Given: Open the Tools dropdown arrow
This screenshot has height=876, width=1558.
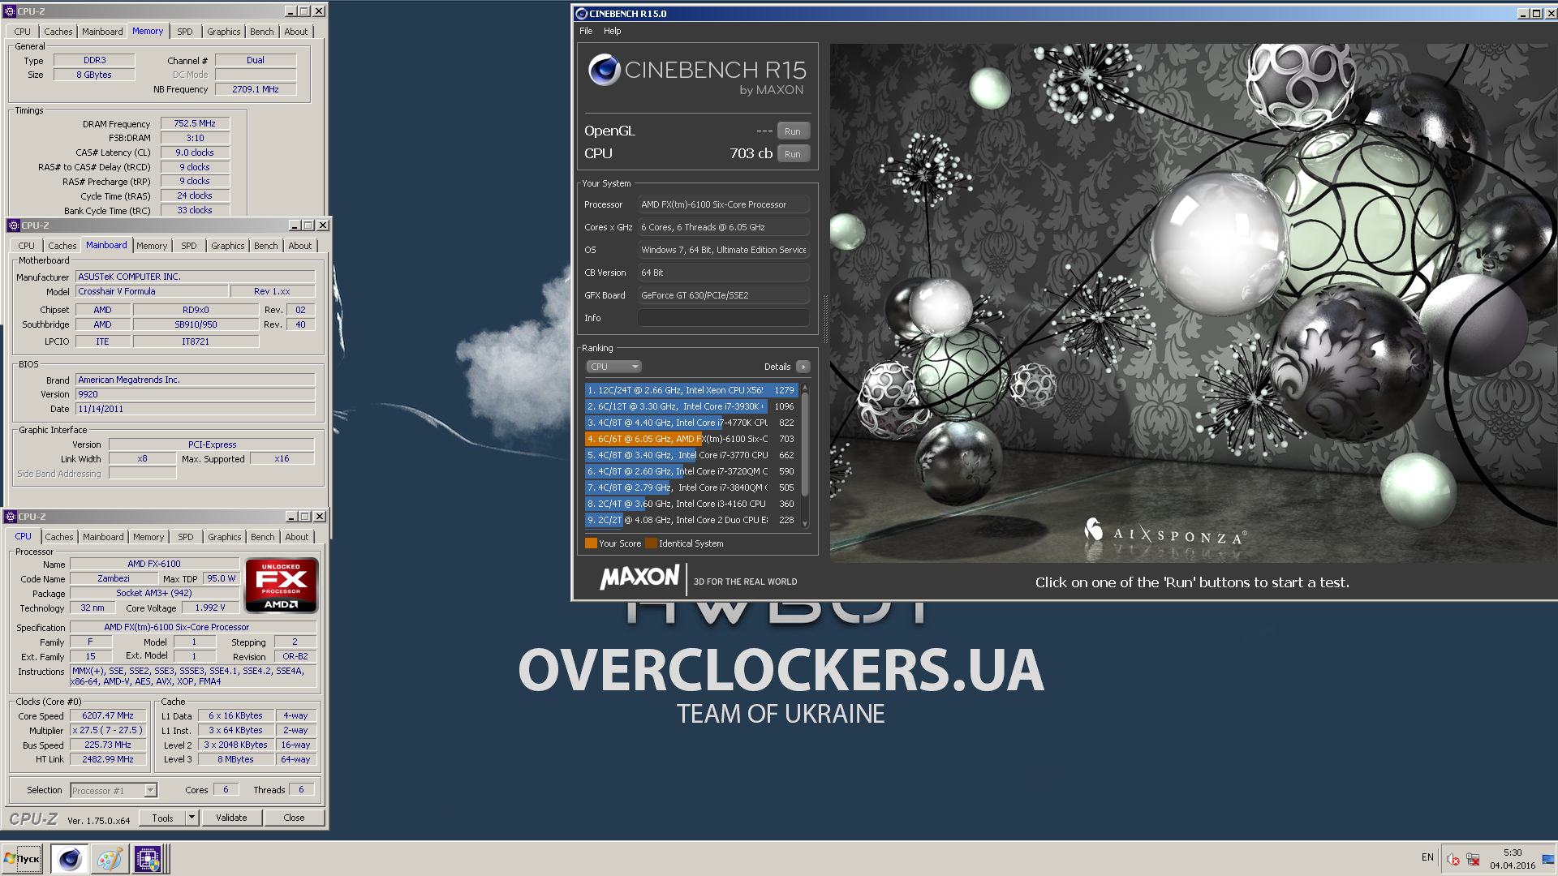Looking at the screenshot, I should tap(192, 818).
